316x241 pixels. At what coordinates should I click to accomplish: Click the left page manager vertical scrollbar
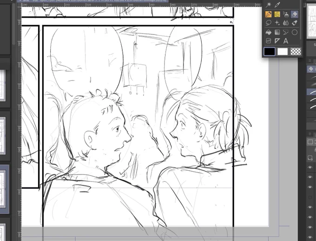[13, 23]
